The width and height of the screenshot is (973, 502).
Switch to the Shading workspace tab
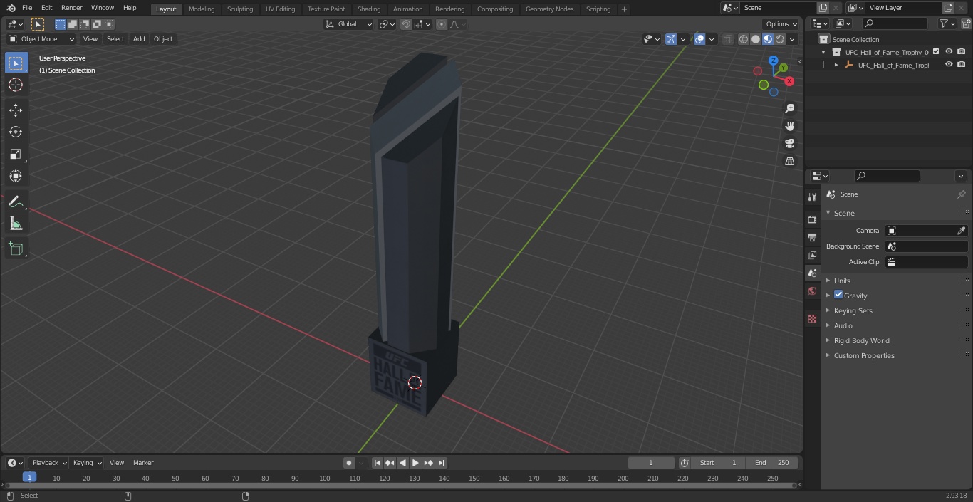point(369,9)
